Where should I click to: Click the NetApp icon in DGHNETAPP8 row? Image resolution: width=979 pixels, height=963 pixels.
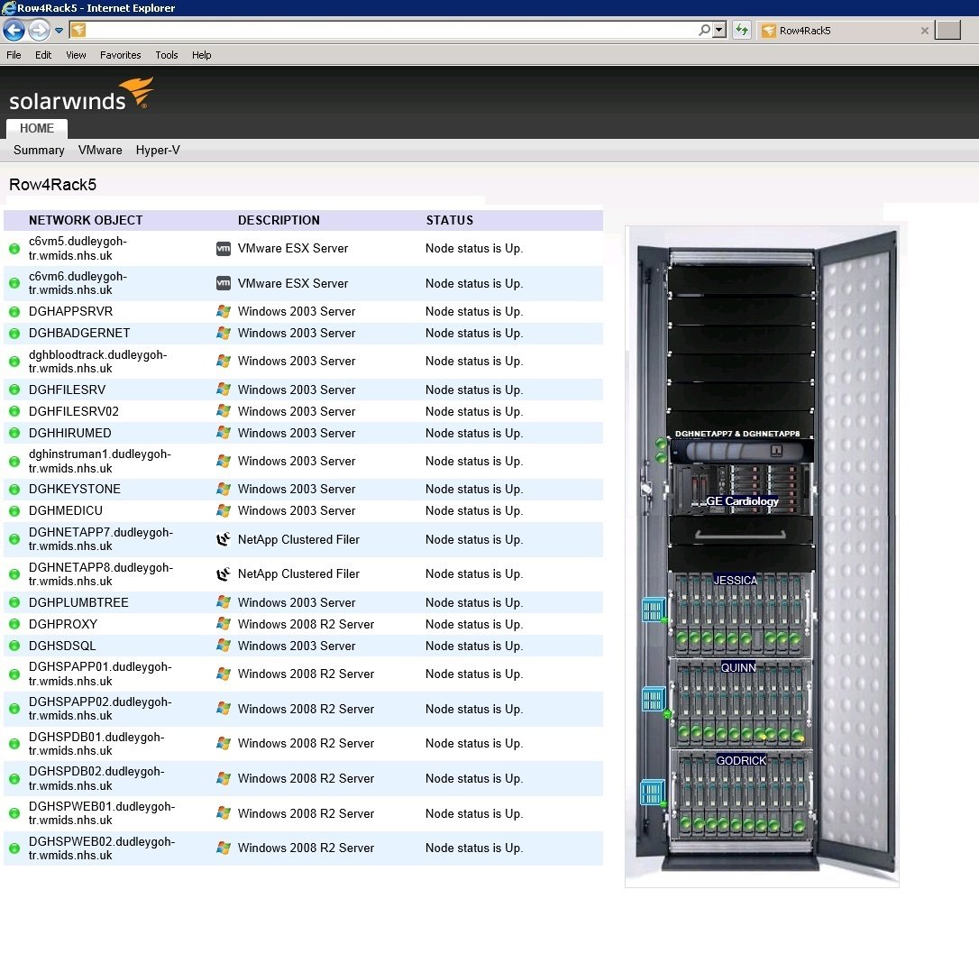223,574
